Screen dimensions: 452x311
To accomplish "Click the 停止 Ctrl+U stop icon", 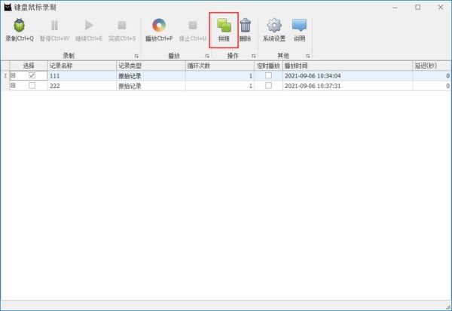I will (193, 26).
